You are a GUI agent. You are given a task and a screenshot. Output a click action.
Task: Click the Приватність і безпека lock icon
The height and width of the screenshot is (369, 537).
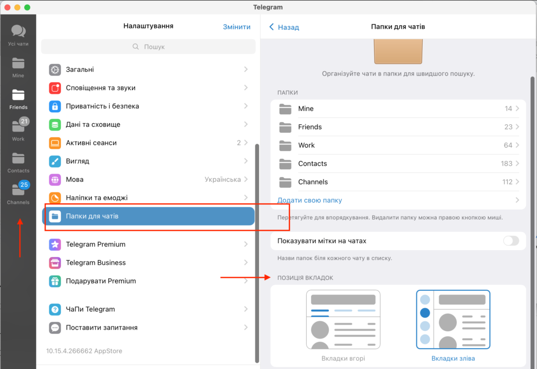(55, 106)
